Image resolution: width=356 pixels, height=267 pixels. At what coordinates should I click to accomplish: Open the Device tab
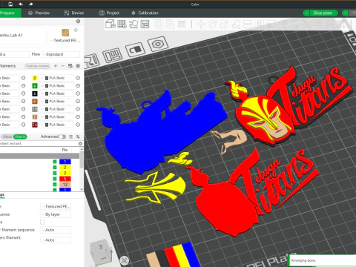(x=74, y=13)
